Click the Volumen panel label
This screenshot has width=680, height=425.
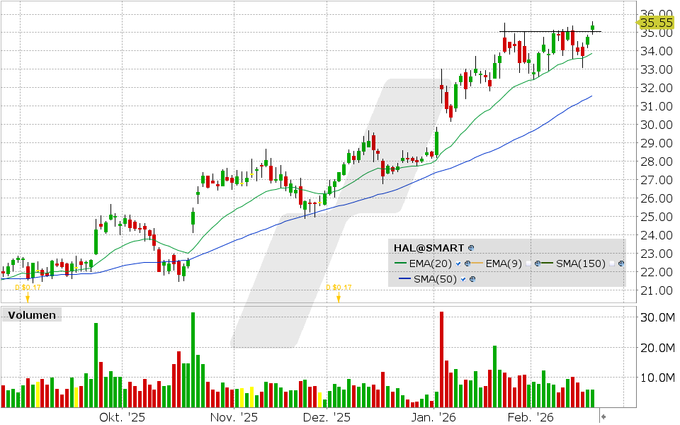pos(31,314)
